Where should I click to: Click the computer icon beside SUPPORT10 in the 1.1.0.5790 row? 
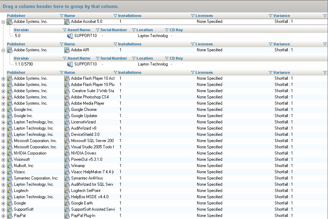click(x=70, y=64)
